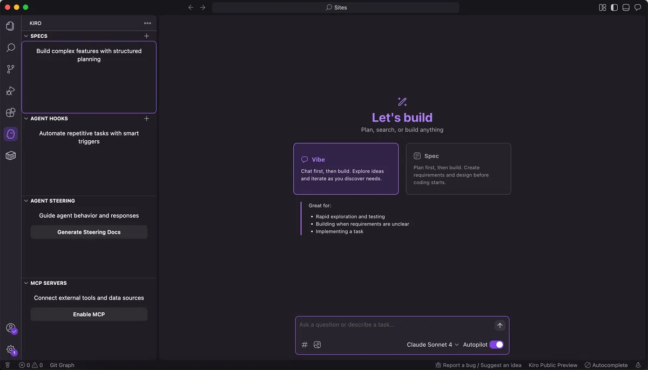The width and height of the screenshot is (648, 370).
Task: Click 'Guide agent behavior and responses' text
Action: (89, 216)
